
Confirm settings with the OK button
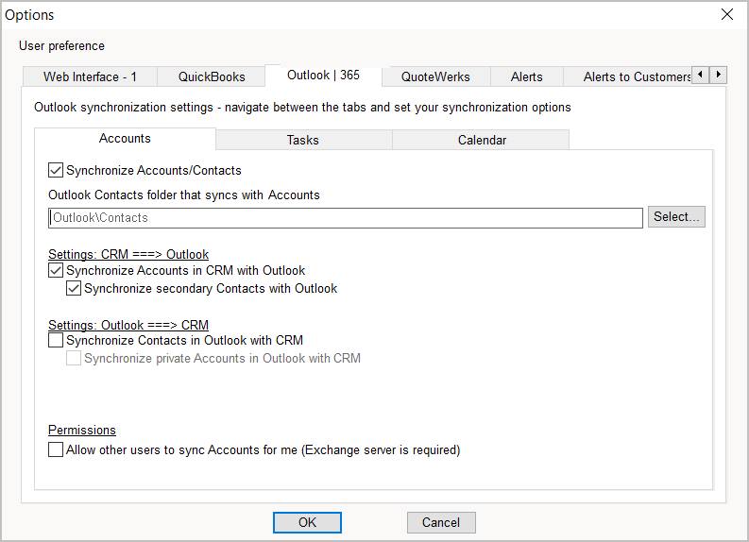307,522
